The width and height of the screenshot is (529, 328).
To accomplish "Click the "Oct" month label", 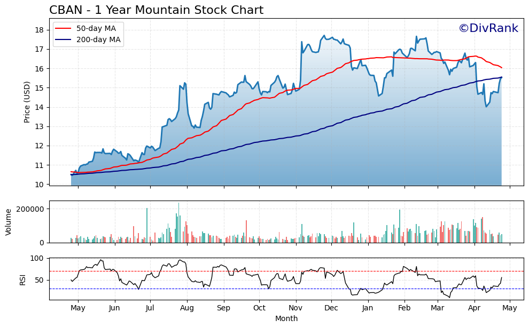I will click(x=260, y=308).
